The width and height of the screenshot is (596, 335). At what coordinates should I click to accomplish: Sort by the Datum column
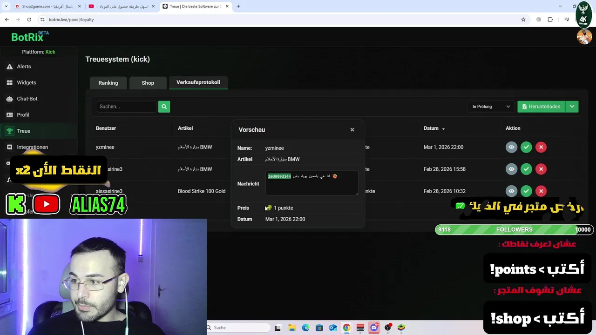[434, 128]
